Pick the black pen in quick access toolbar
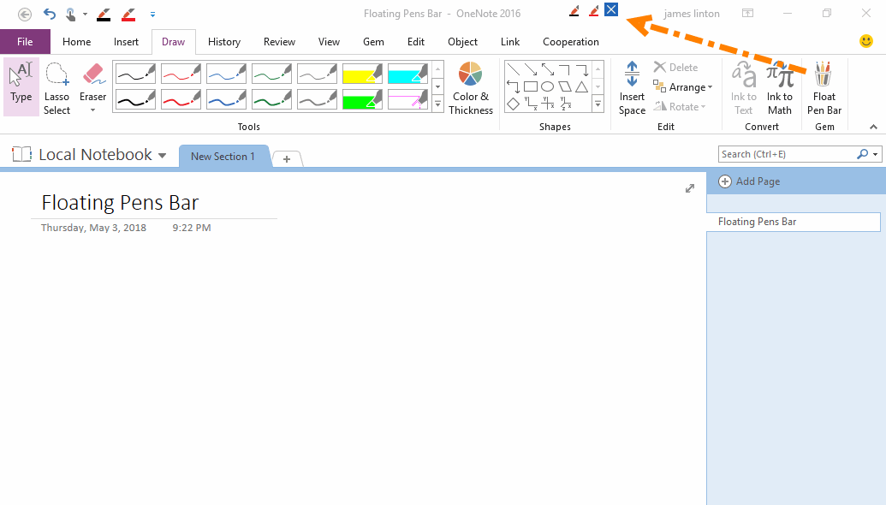The image size is (886, 505). [x=104, y=14]
